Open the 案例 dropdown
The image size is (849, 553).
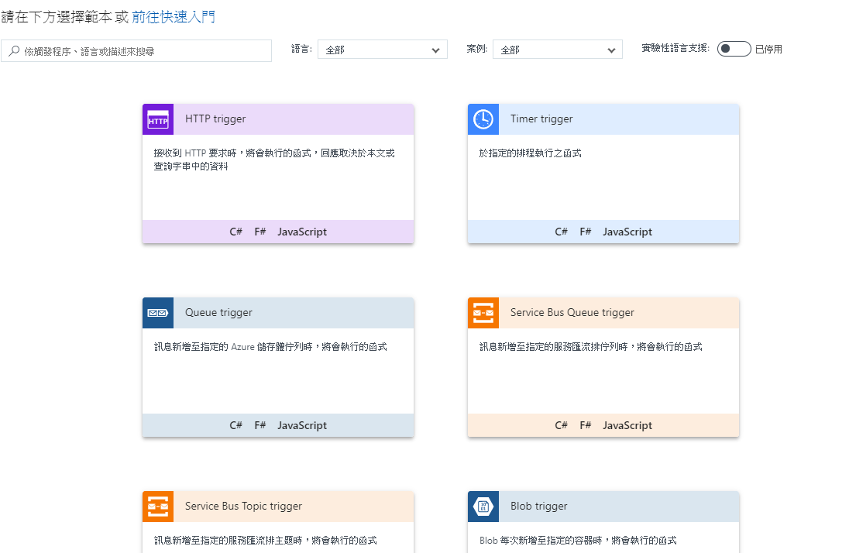tap(558, 49)
